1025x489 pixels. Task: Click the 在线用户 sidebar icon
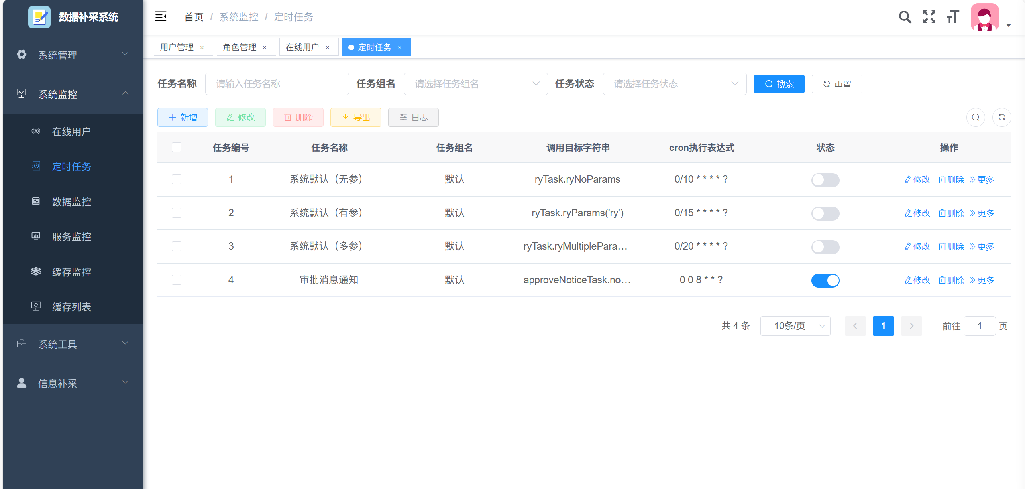(36, 131)
